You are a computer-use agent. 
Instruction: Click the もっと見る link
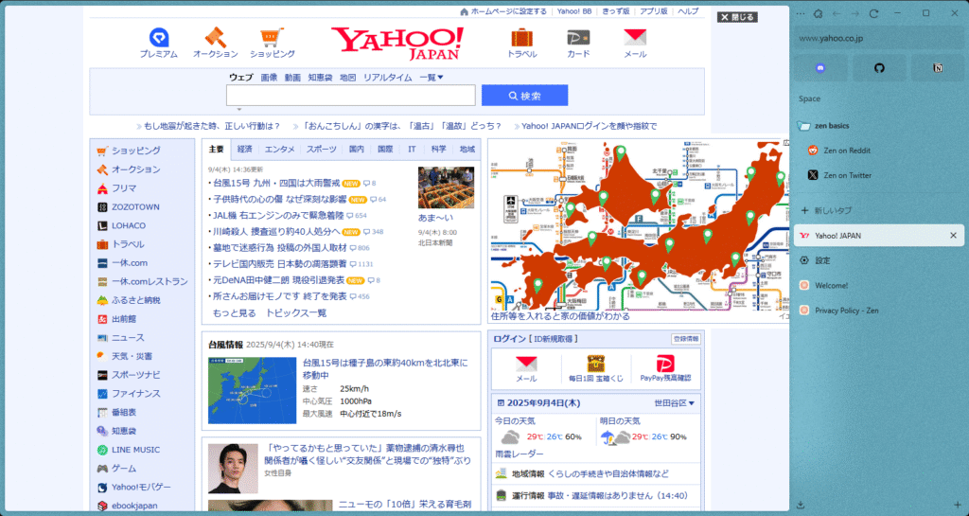tap(235, 312)
